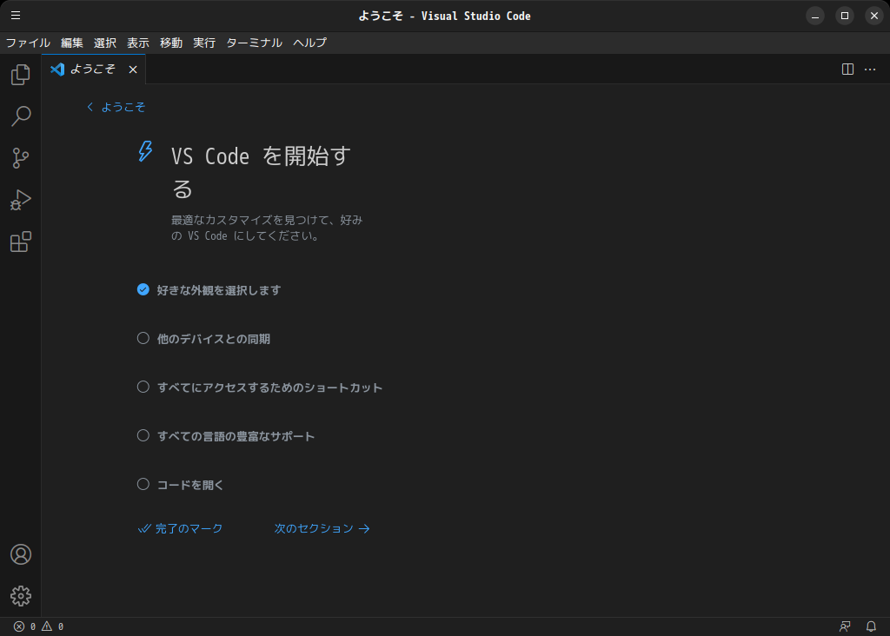890x636 pixels.
Task: Open the 実行 menu
Action: tap(204, 43)
